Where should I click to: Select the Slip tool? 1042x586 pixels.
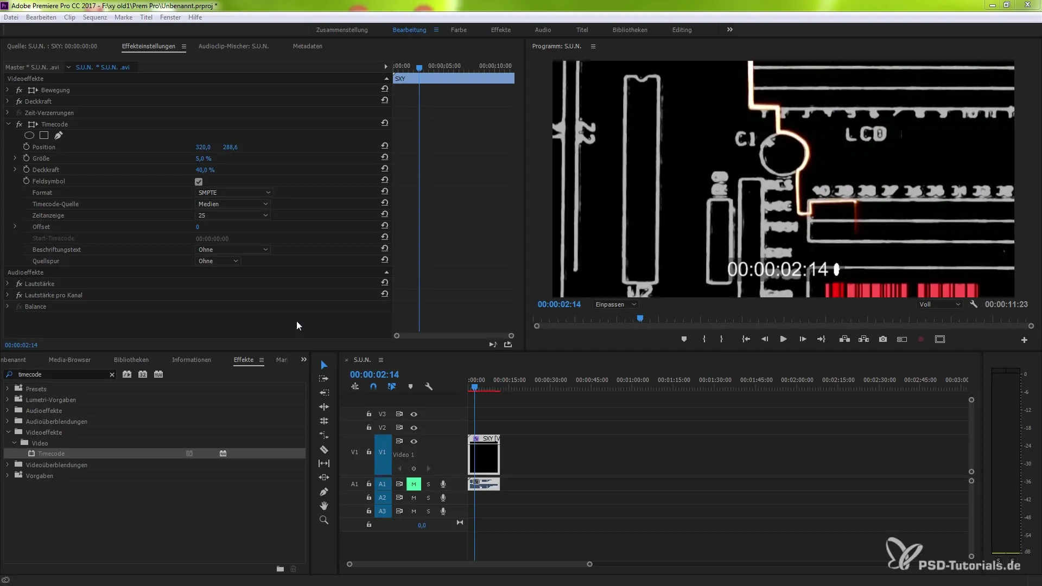(x=324, y=463)
